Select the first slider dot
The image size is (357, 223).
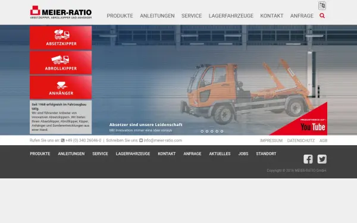pos(202,131)
